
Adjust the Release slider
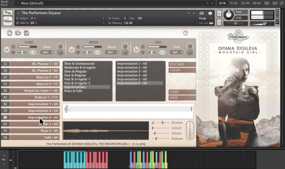(x=161, y=139)
